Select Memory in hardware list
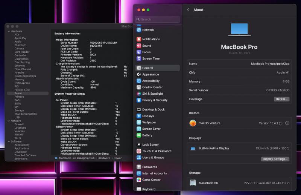 tap(19, 80)
